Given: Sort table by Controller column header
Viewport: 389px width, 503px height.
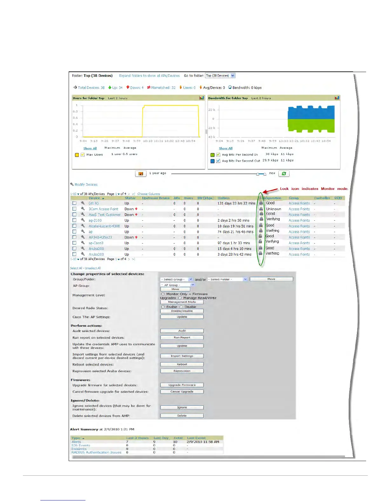Looking at the screenshot, I should coord(322,198).
